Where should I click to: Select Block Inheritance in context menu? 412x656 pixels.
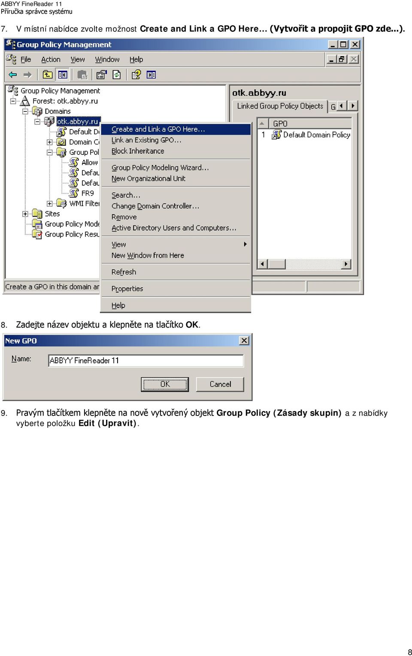(176, 151)
